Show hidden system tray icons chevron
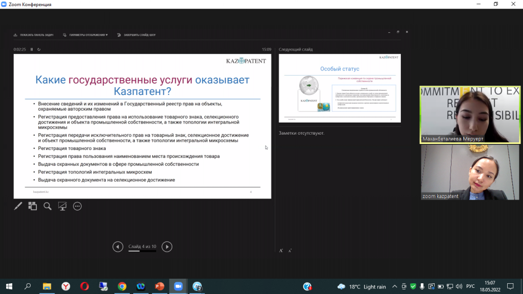 (394, 286)
